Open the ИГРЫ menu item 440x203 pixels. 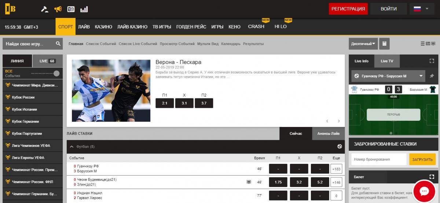pyautogui.click(x=217, y=27)
